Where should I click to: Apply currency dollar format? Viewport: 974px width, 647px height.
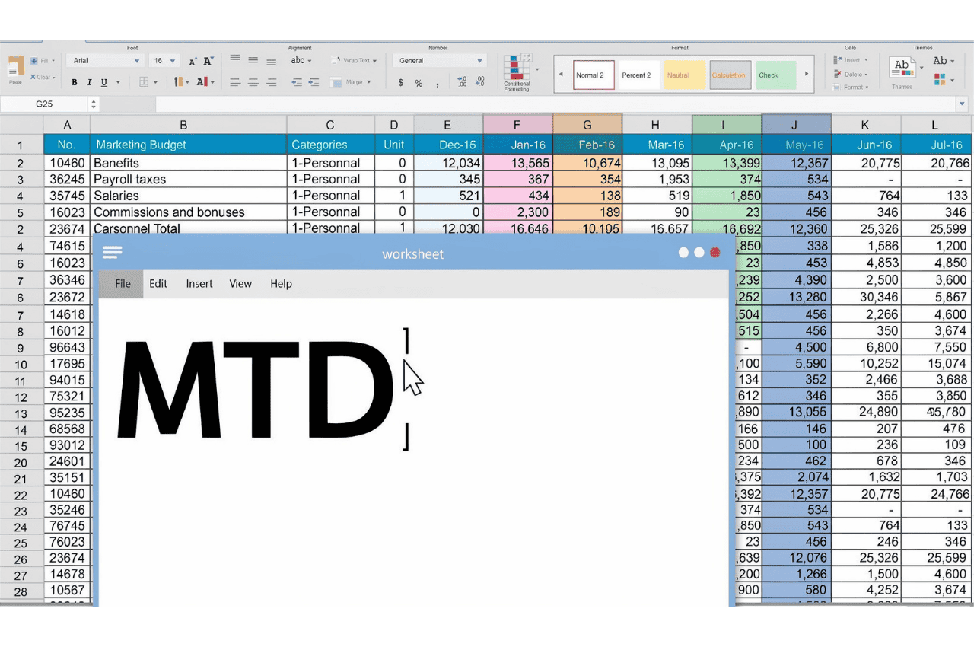coord(401,83)
